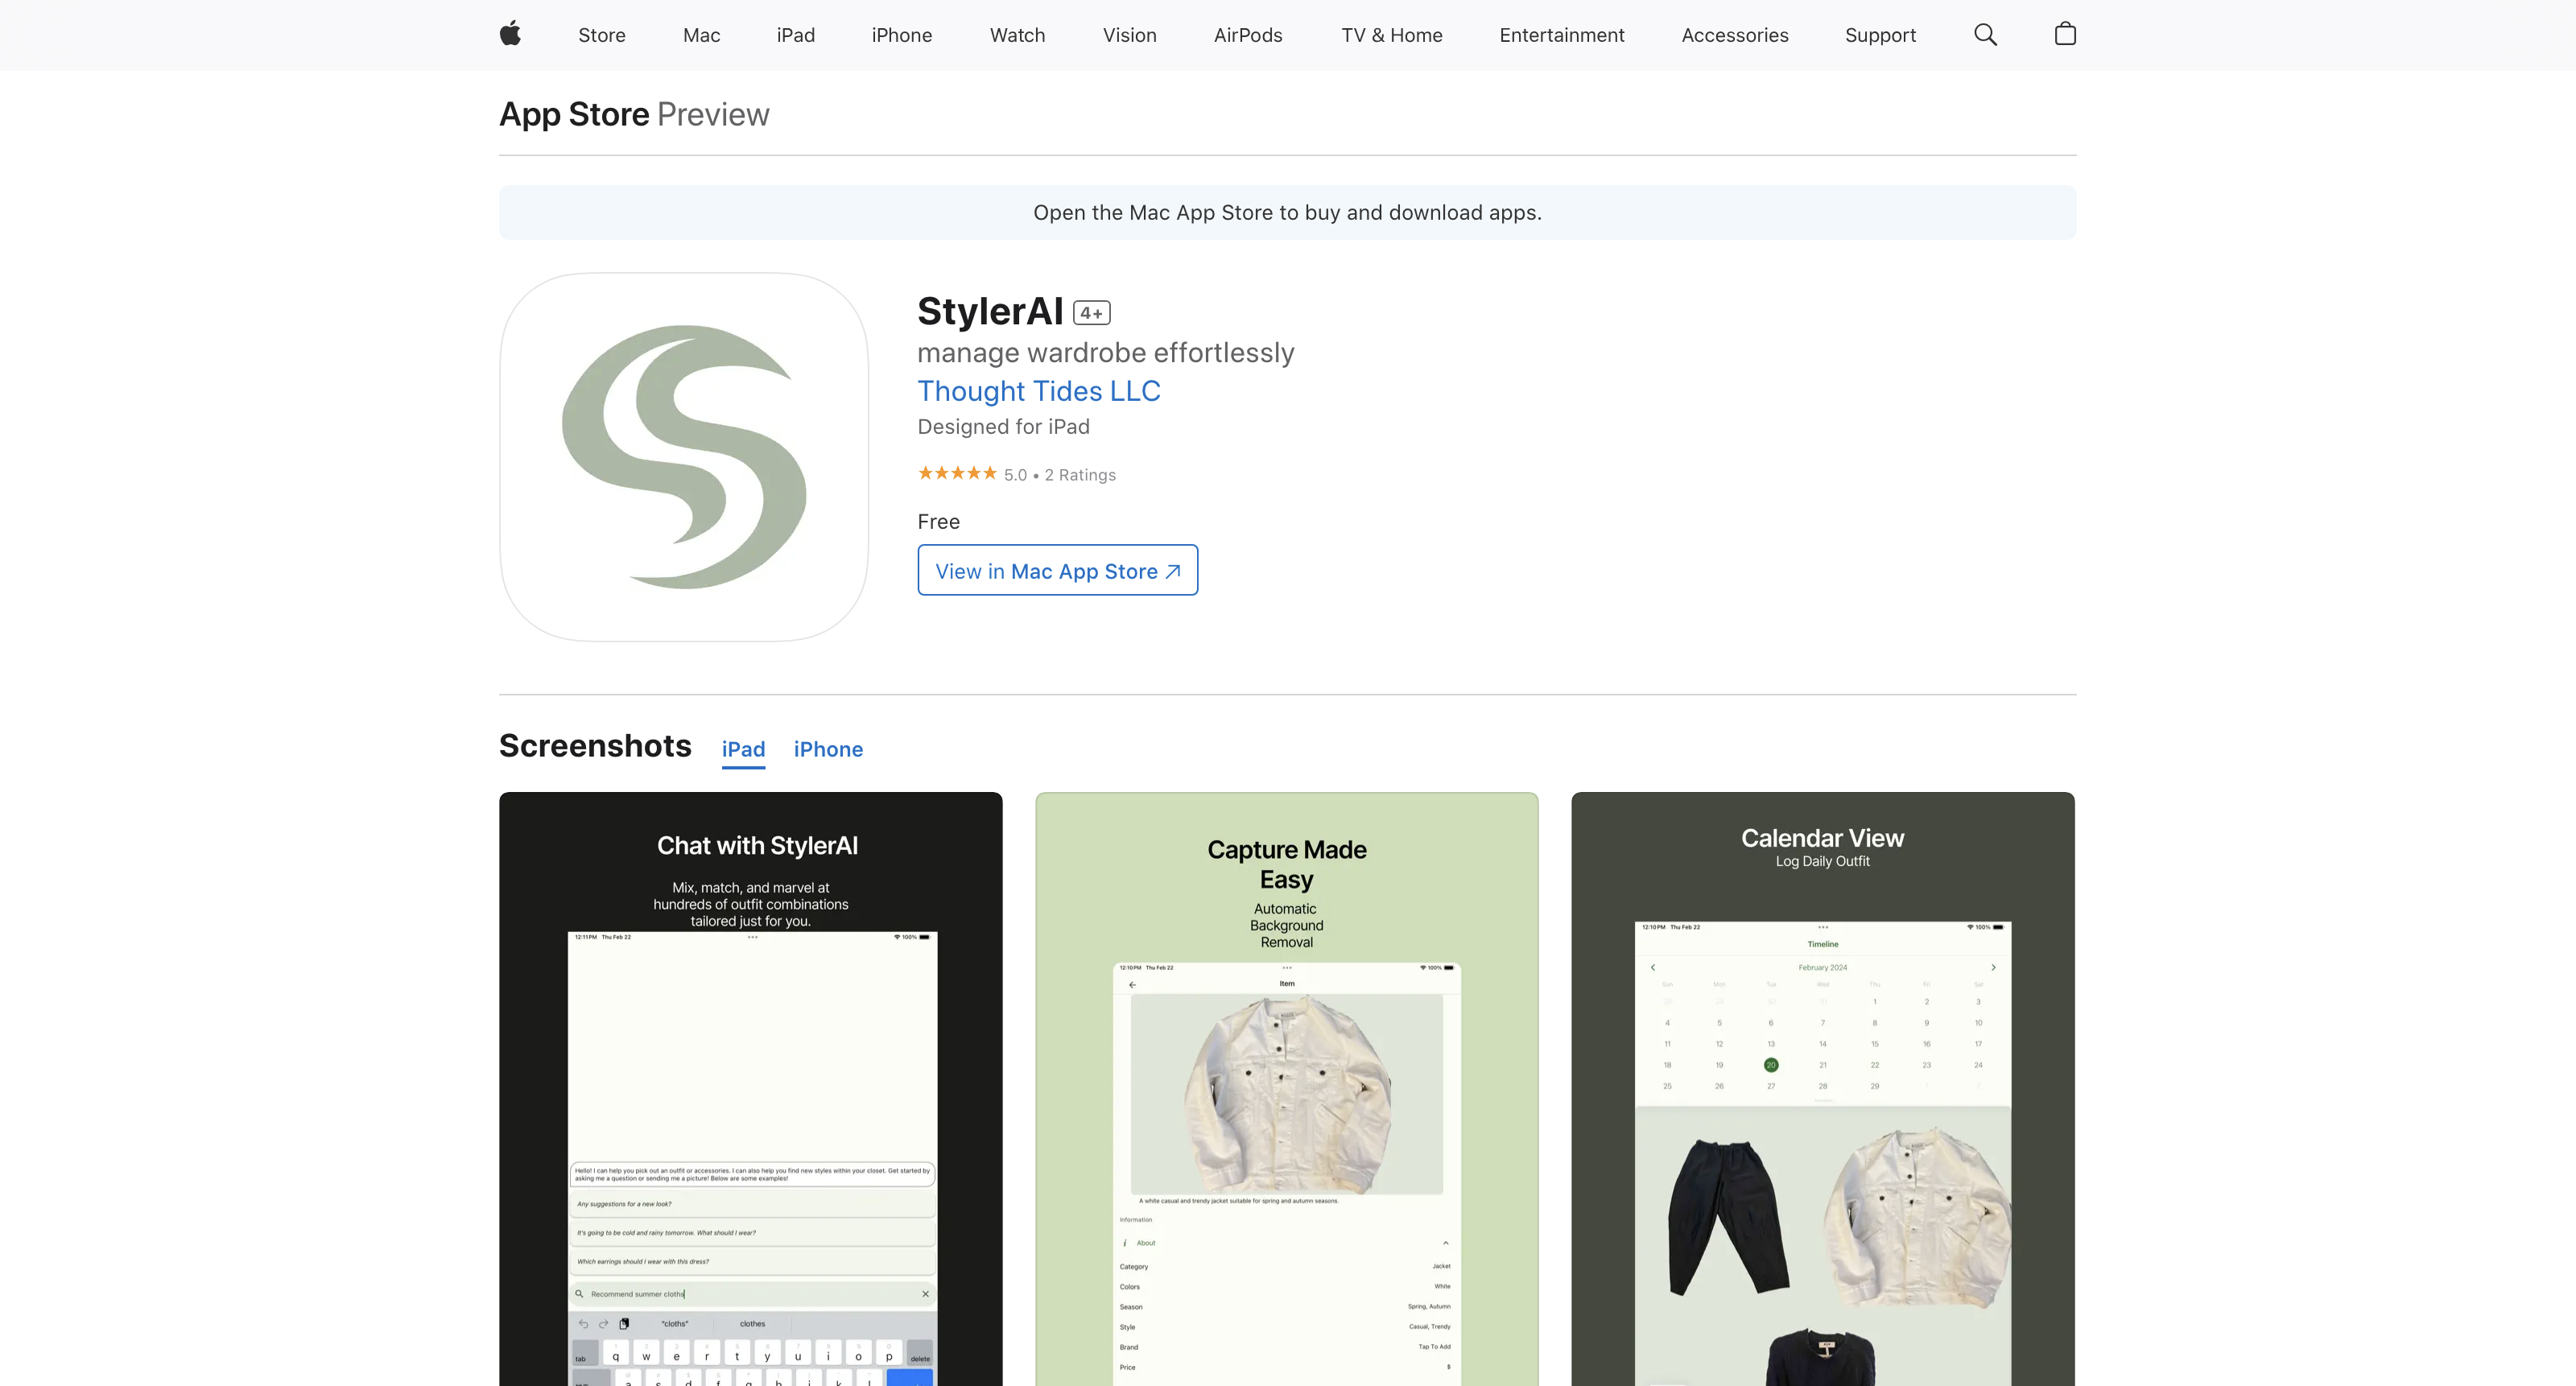Open the Vision menu
The width and height of the screenshot is (2576, 1386).
[1129, 35]
